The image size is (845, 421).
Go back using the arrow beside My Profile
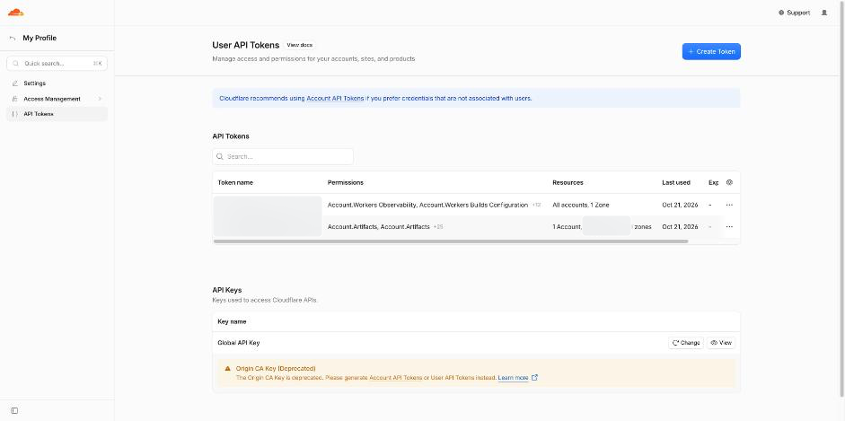click(x=13, y=39)
